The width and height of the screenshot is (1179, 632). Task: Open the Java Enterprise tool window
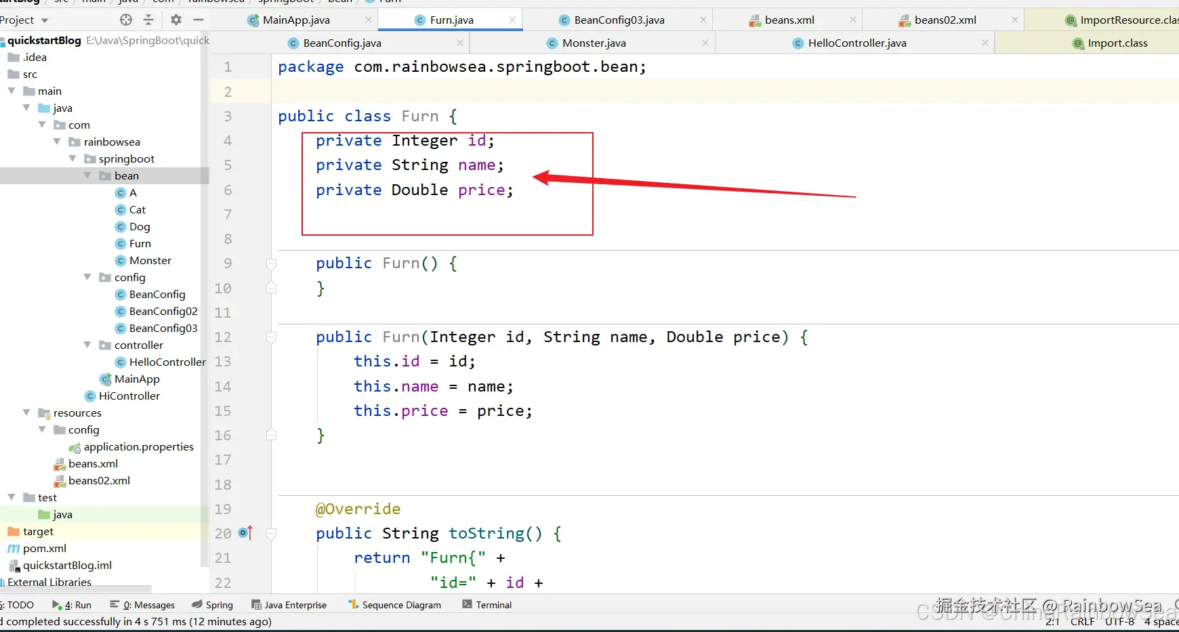click(x=289, y=605)
